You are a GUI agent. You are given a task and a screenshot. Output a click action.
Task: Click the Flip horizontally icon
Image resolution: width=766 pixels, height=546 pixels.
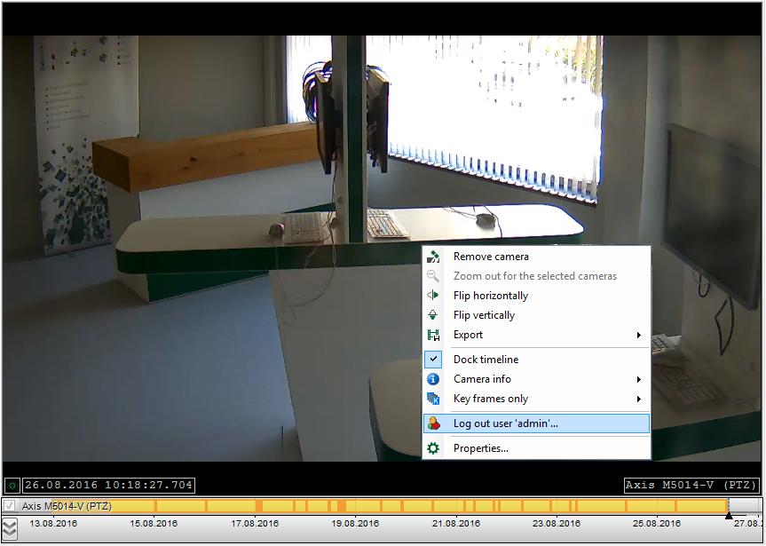[x=433, y=296]
